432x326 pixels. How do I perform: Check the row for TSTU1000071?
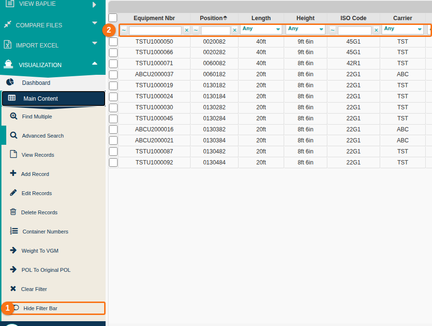(113, 64)
